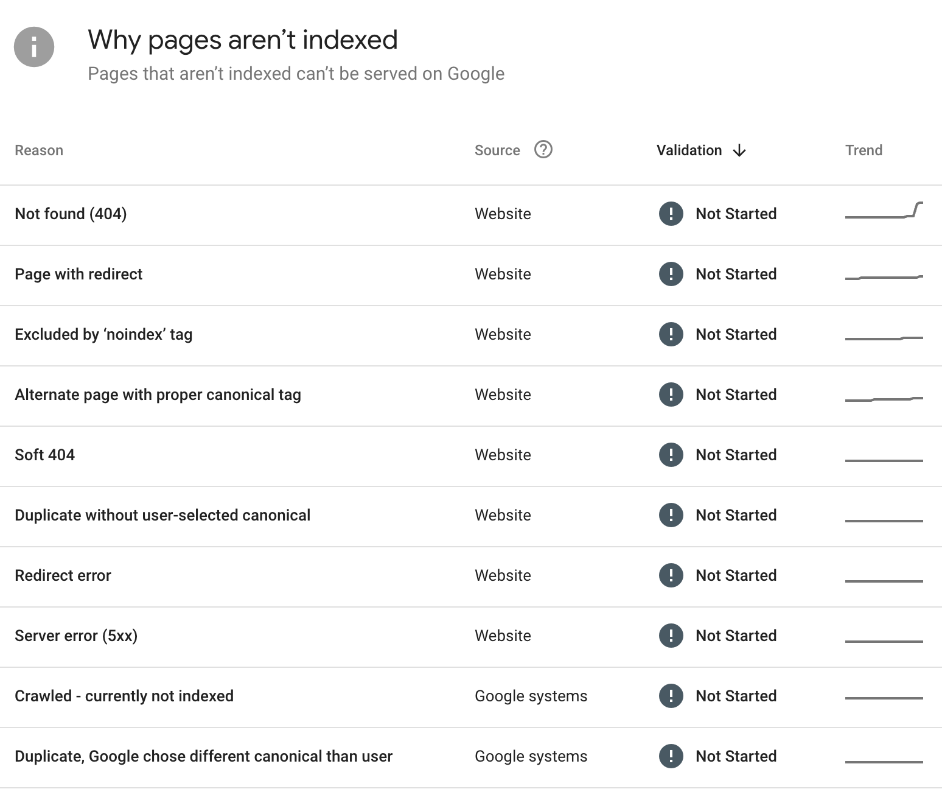
Task: Click the Page with redirect trend sparkline
Action: [884, 278]
